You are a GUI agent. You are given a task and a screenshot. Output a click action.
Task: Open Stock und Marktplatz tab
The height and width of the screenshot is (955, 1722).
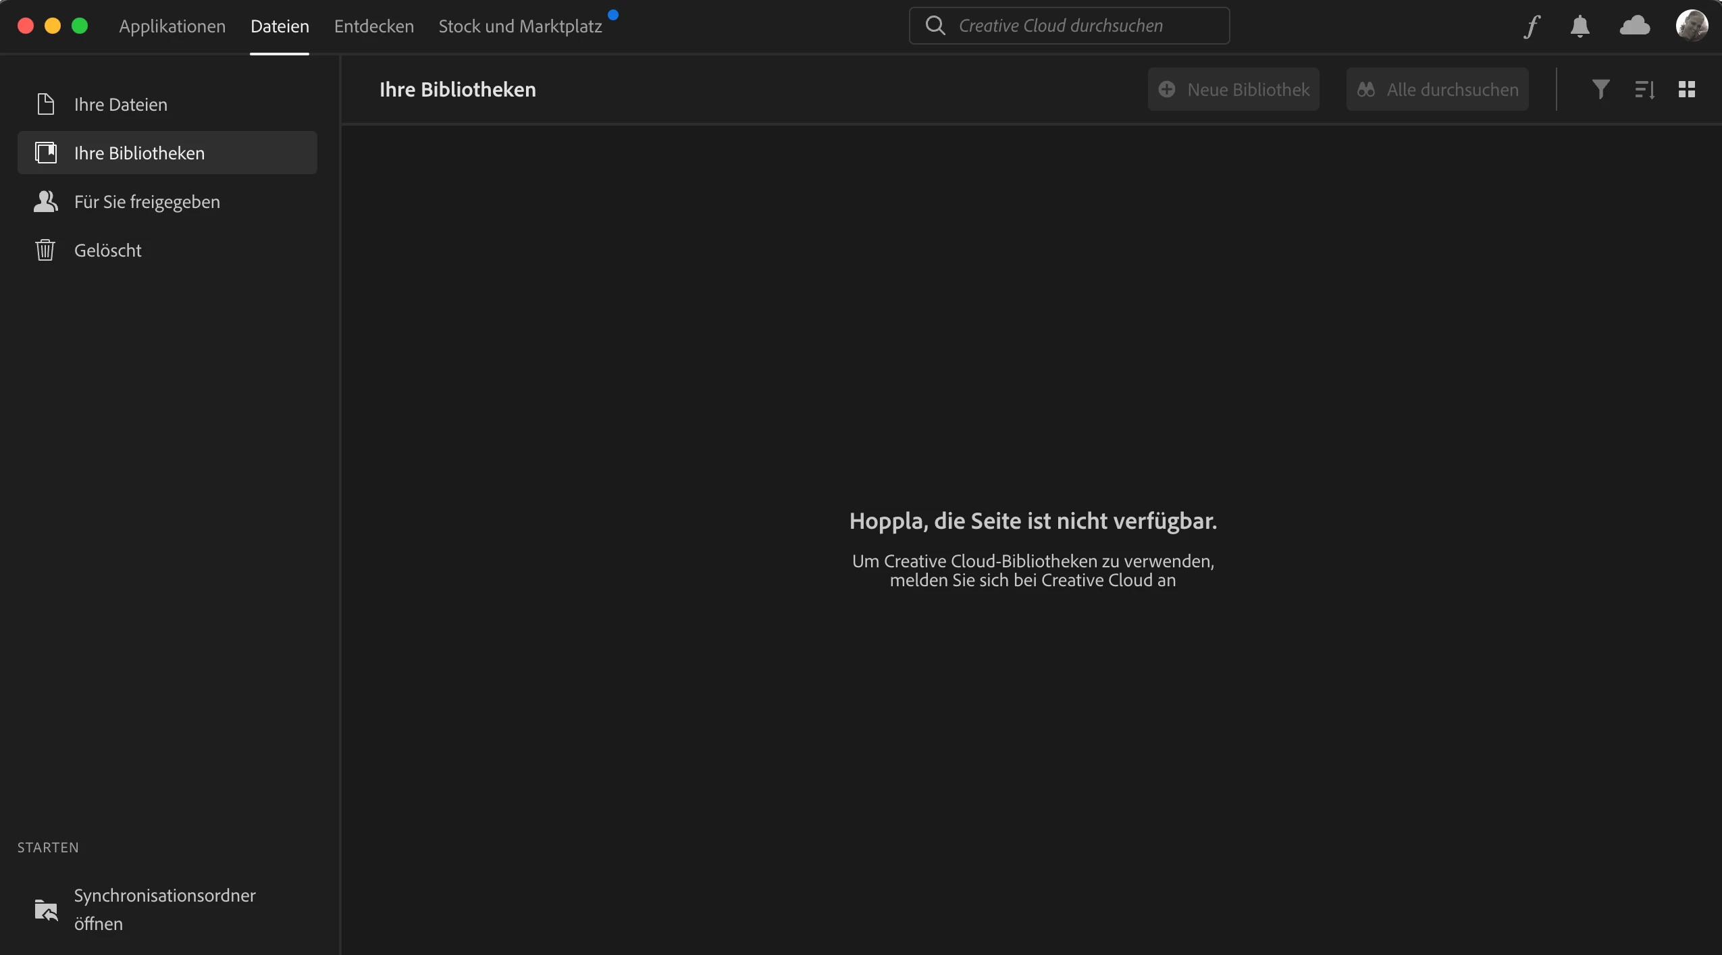[x=520, y=26]
